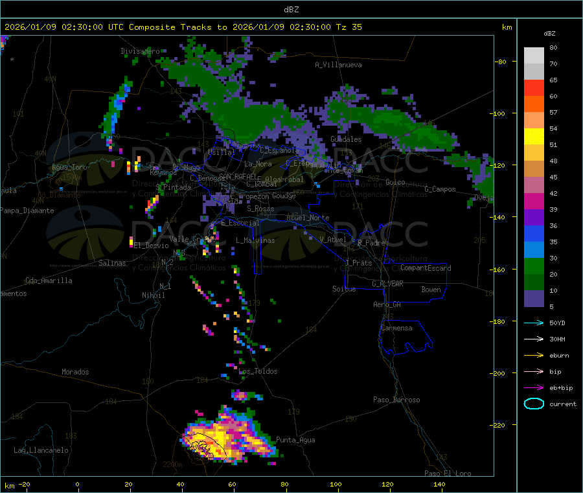Click the eb+bip magenta arrow legend icon
The height and width of the screenshot is (493, 583).
(x=534, y=387)
